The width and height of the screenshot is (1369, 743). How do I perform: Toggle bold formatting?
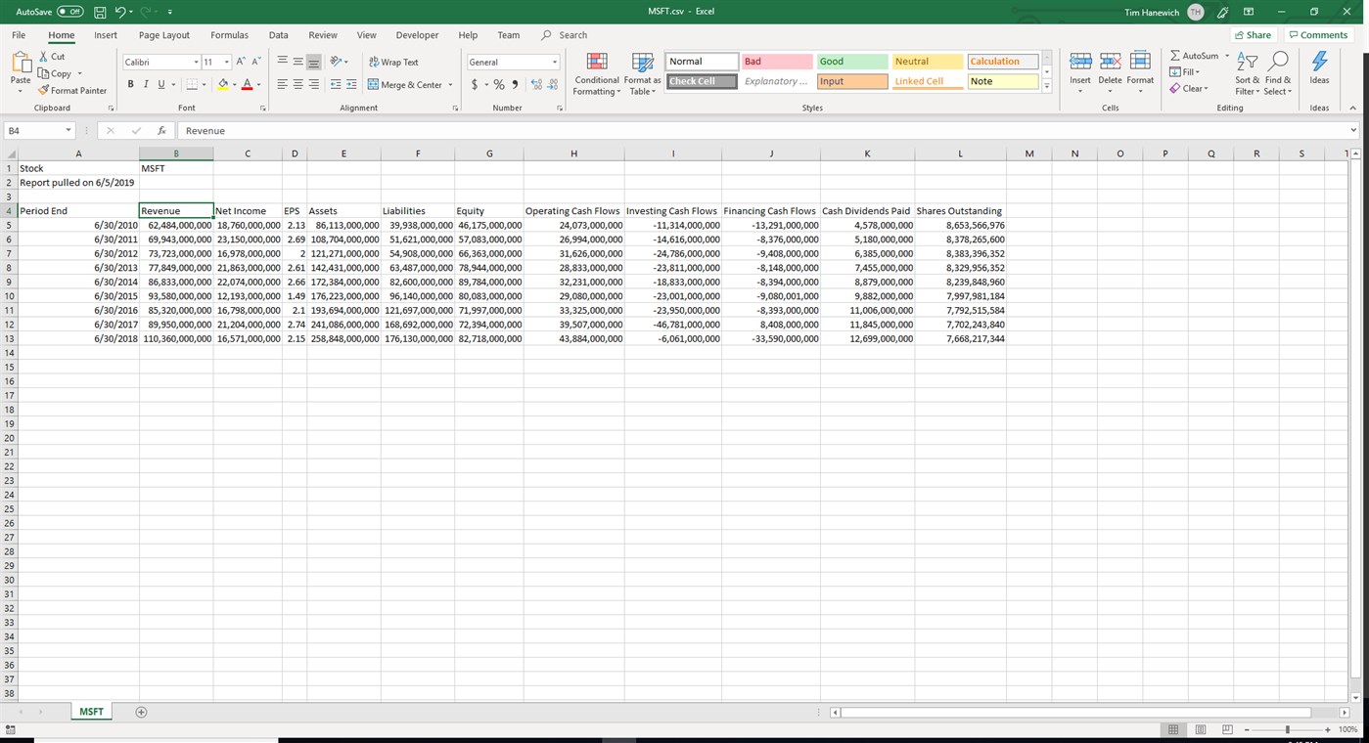pos(131,85)
